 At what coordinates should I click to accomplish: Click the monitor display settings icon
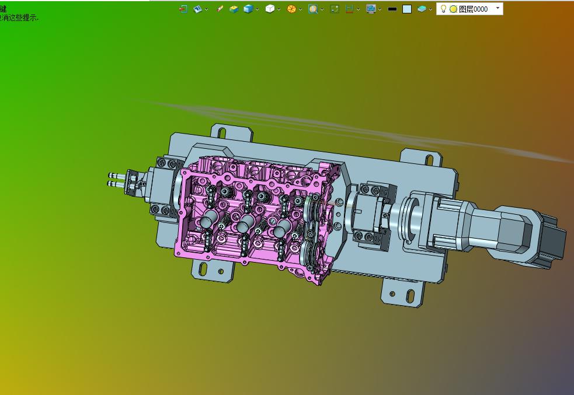click(x=370, y=9)
